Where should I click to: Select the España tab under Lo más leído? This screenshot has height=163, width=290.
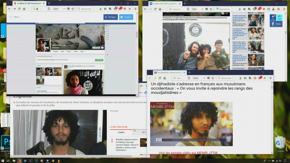pyautogui.click(x=121, y=133)
